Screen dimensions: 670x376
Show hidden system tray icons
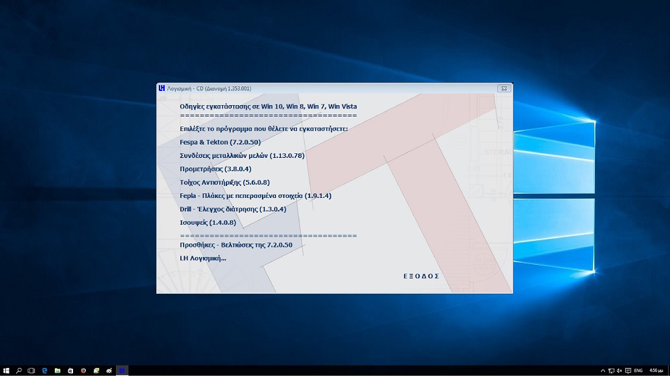tap(603, 371)
